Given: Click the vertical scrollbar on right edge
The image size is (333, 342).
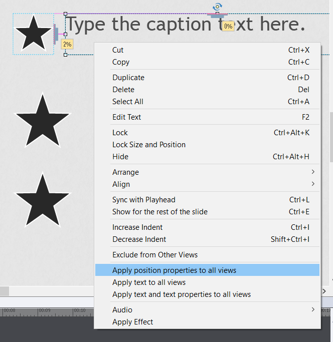Looking at the screenshot, I should tap(331, 135).
